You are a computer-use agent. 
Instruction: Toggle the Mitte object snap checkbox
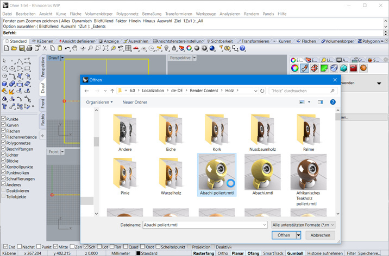(x=55, y=247)
